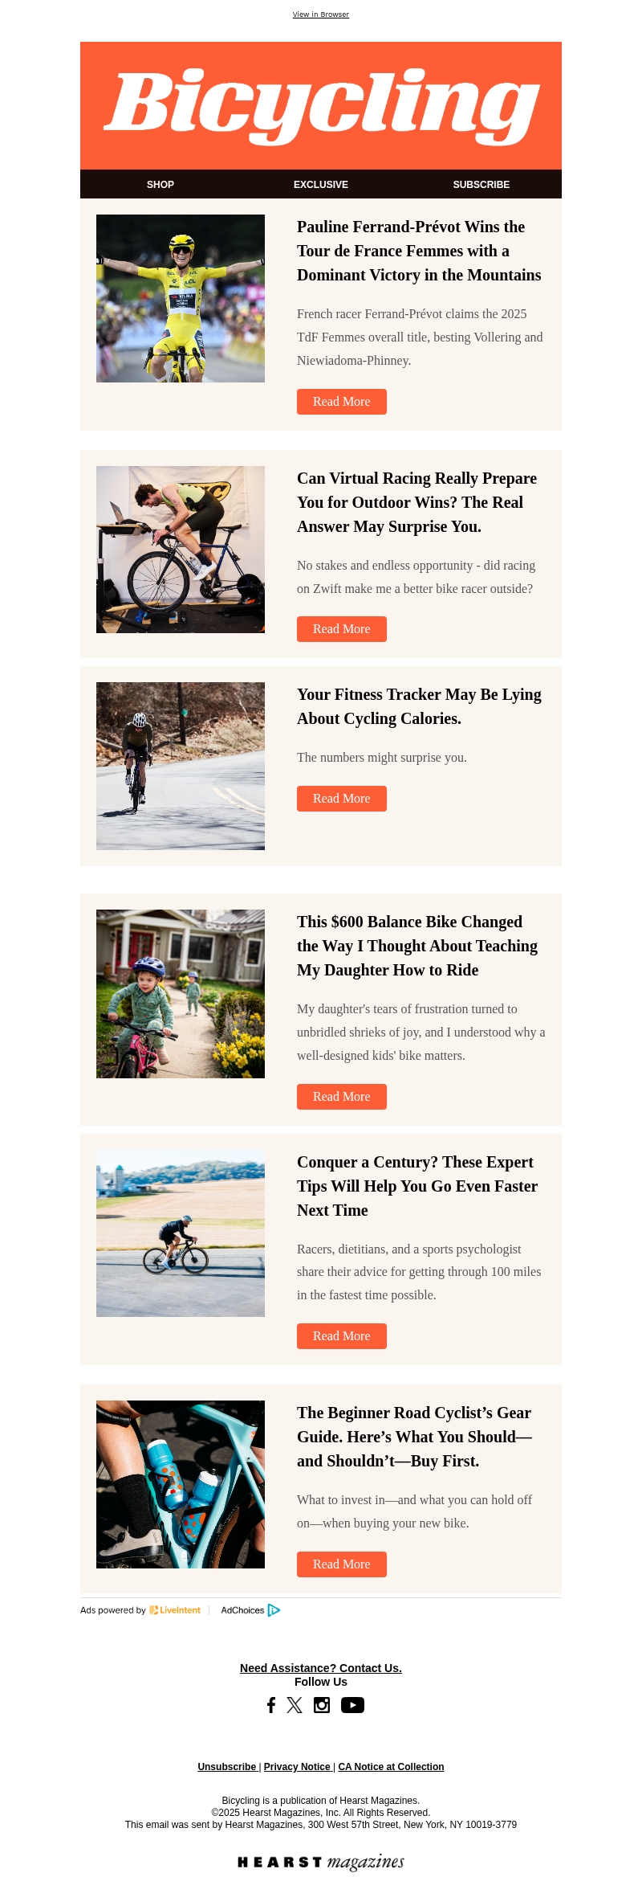Click the AdChoices triangle icon

coord(274,1609)
